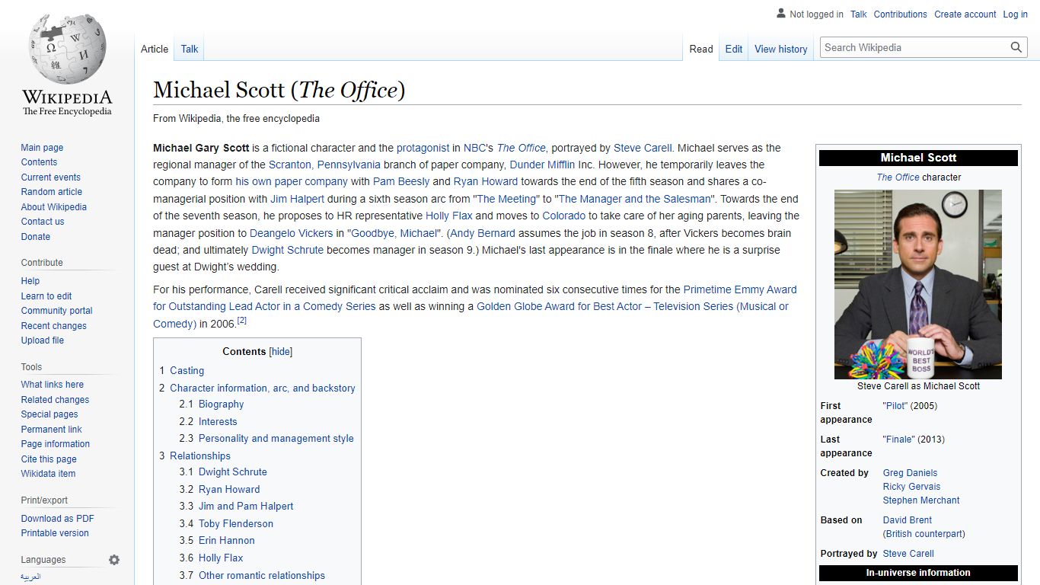Open the Community portal

pyautogui.click(x=56, y=311)
